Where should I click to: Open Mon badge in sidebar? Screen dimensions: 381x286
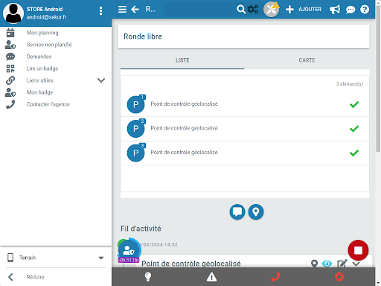40,92
